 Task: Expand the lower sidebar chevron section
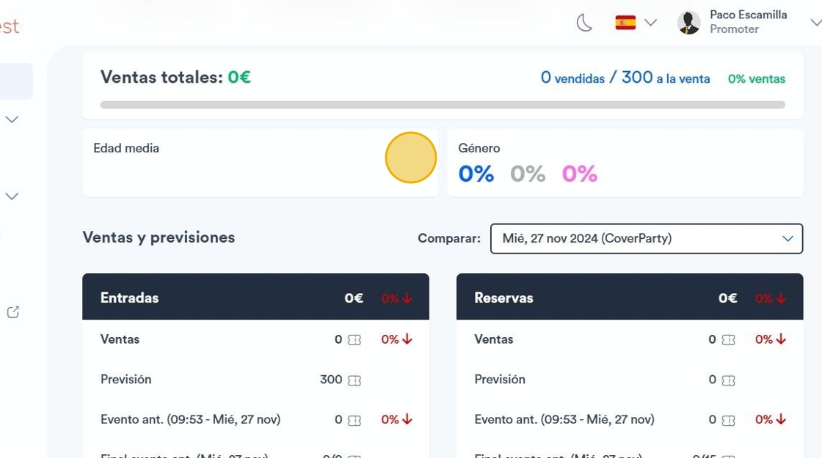tap(12, 196)
